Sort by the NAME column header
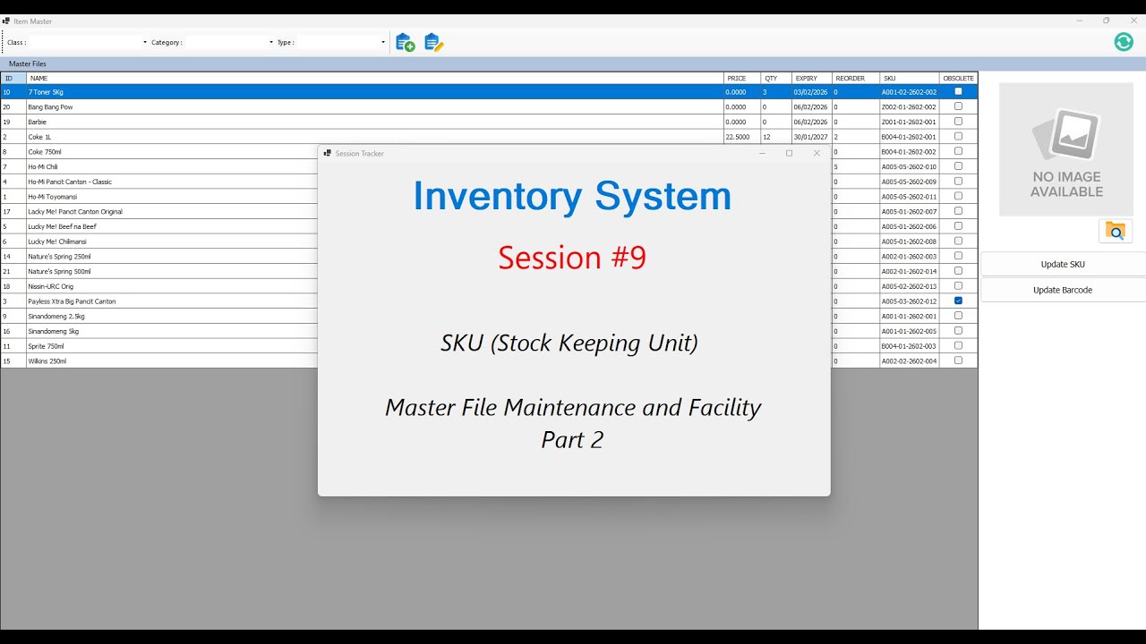 [x=374, y=78]
